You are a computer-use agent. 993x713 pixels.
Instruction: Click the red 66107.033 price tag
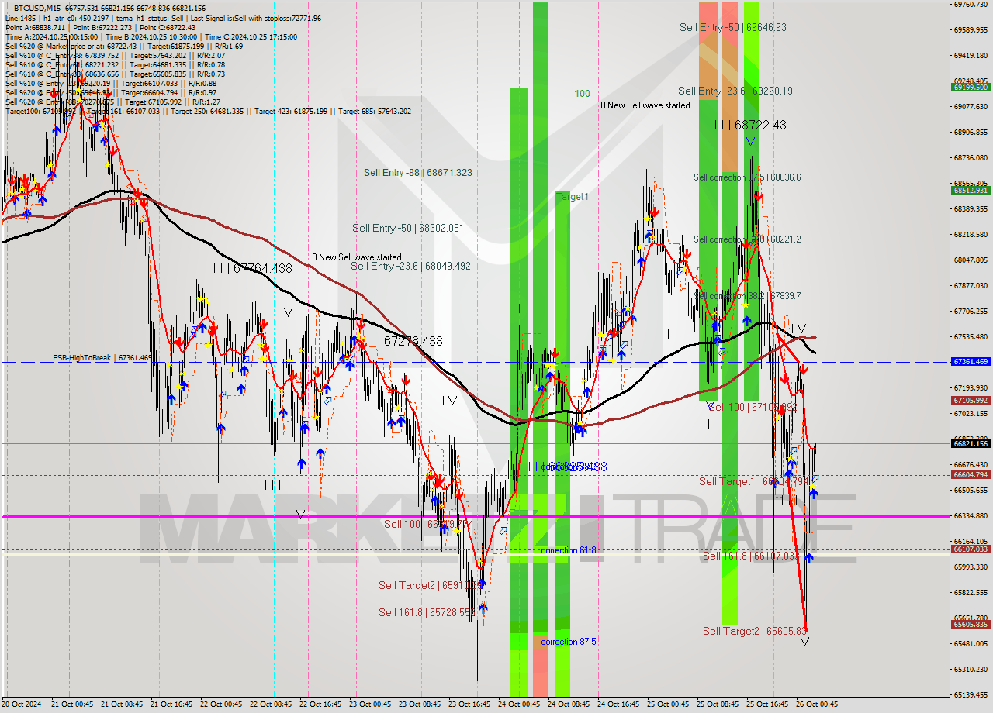point(970,549)
